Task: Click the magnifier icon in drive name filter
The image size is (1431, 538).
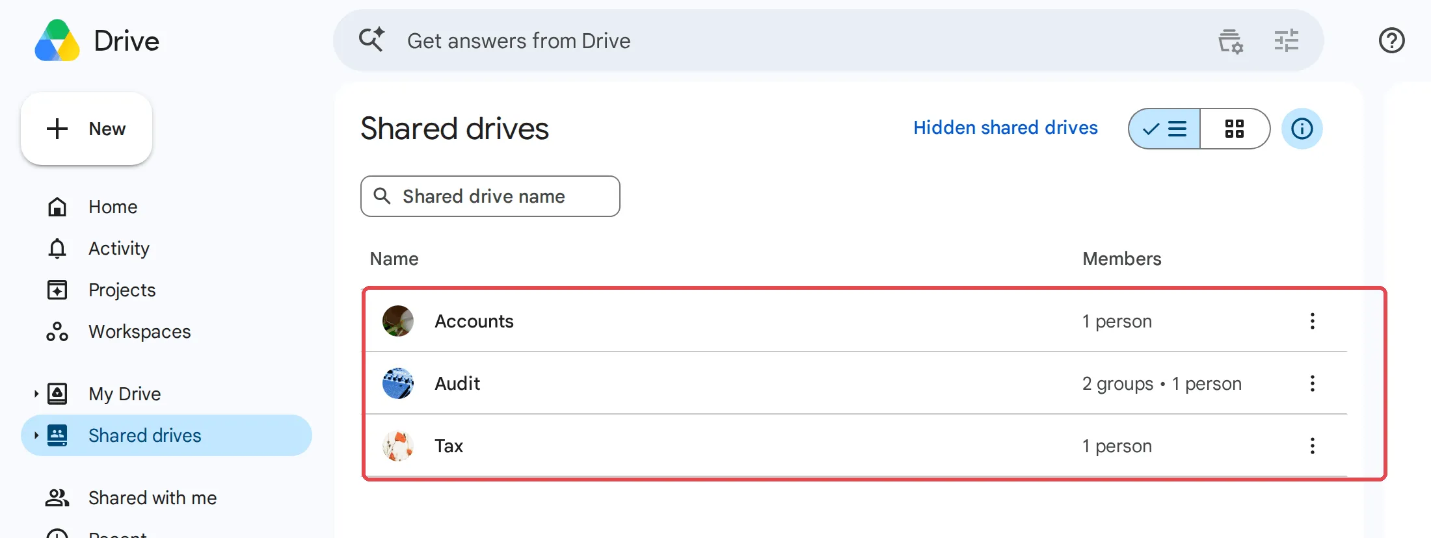Action: point(382,196)
